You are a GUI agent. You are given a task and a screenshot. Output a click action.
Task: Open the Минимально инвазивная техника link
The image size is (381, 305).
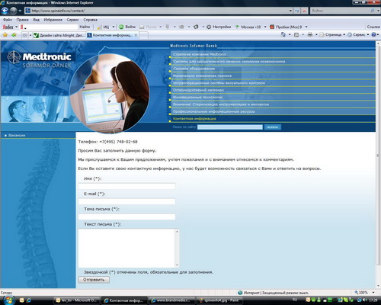point(202,75)
